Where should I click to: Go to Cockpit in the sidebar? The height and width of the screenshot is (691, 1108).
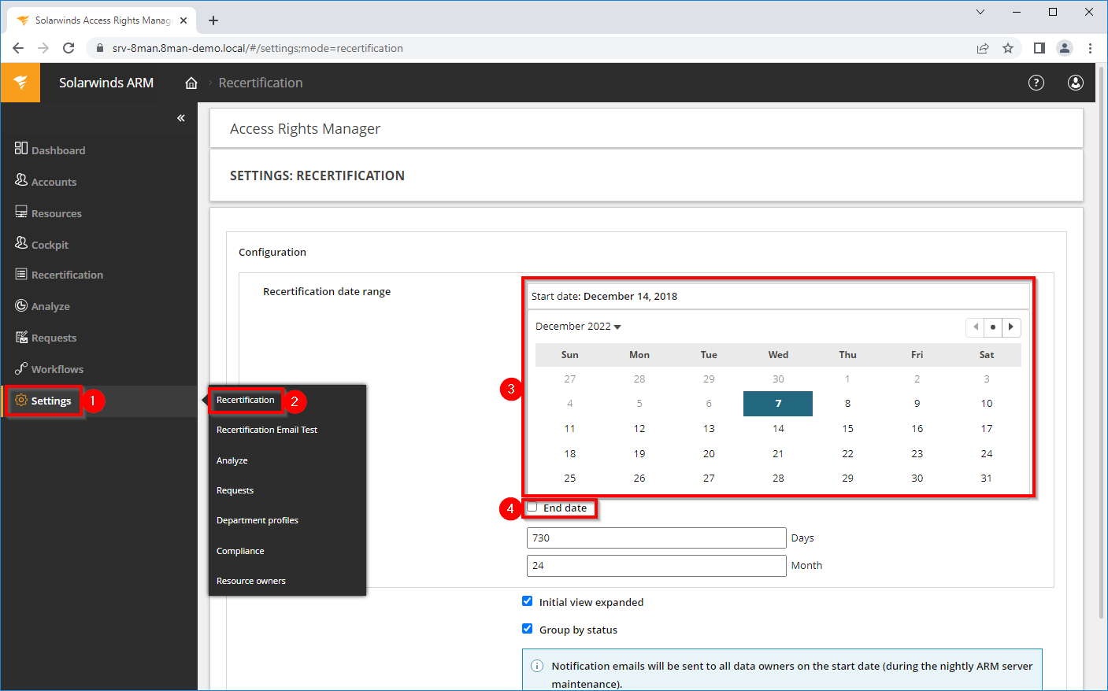(x=50, y=245)
